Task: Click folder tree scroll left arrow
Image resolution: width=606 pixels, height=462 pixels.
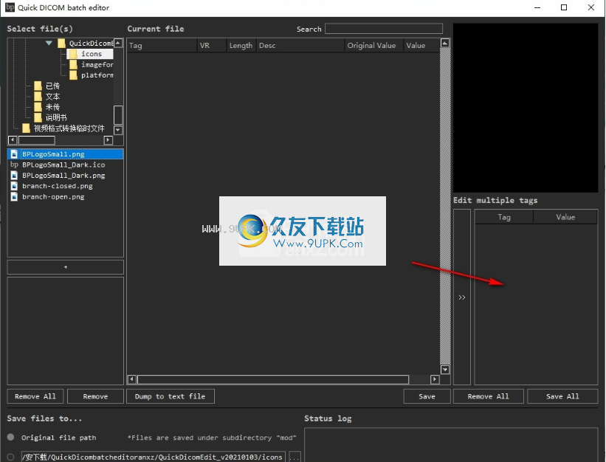Action: pos(13,139)
